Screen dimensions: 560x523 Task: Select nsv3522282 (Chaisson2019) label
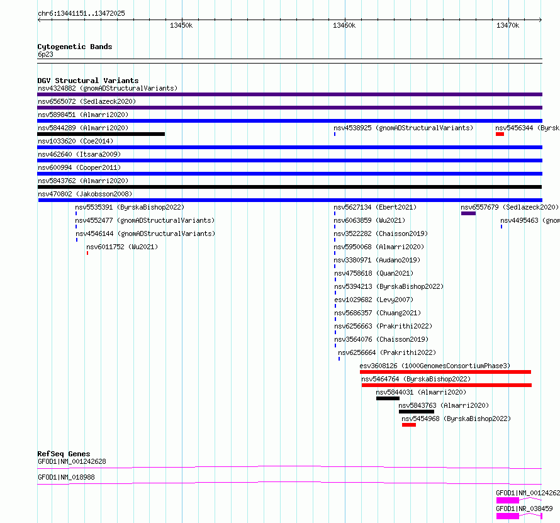pyautogui.click(x=381, y=233)
